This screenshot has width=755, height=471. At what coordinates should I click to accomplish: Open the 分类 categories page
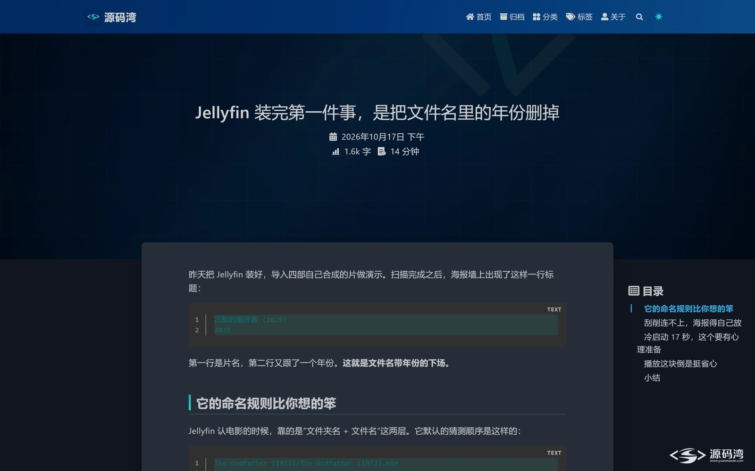click(x=545, y=17)
